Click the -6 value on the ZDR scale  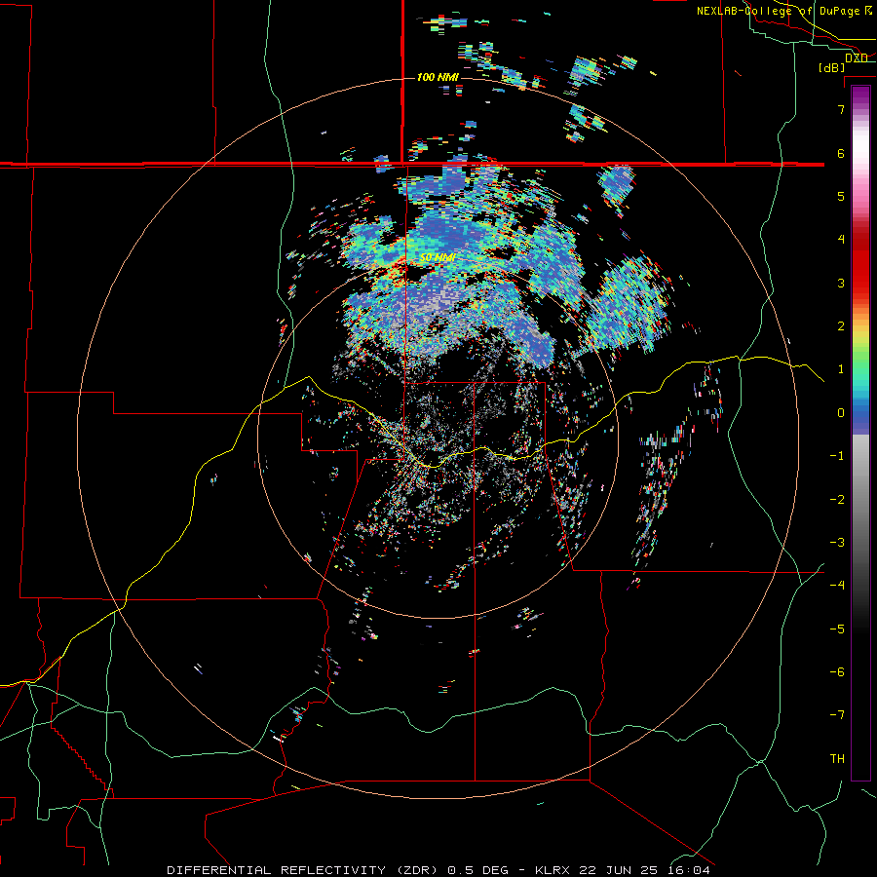pyautogui.click(x=837, y=672)
